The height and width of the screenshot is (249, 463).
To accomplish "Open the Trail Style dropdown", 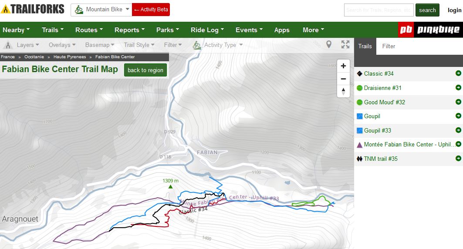I will (x=139, y=45).
